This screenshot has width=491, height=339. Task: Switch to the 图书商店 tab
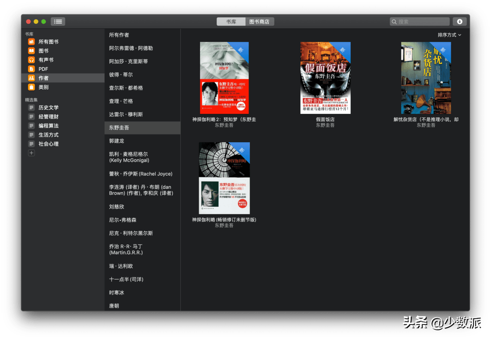pyautogui.click(x=259, y=21)
